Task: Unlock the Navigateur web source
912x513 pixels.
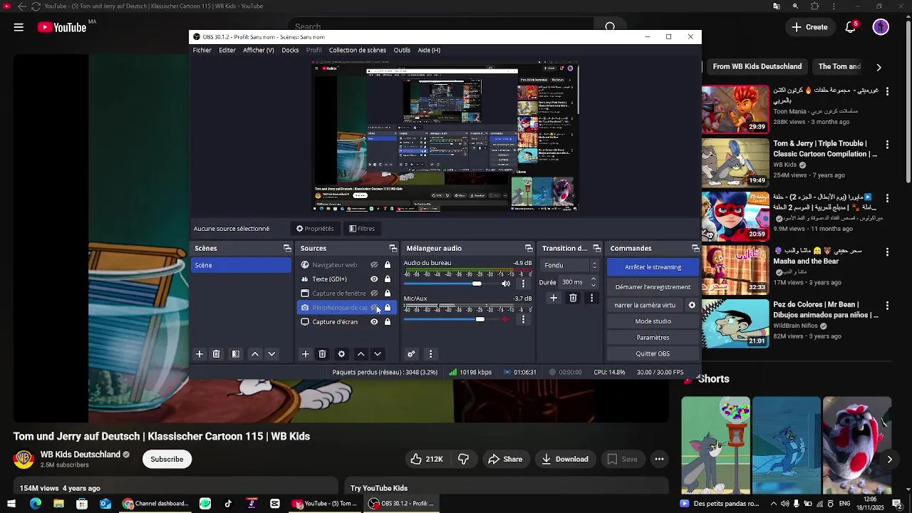Action: (388, 265)
